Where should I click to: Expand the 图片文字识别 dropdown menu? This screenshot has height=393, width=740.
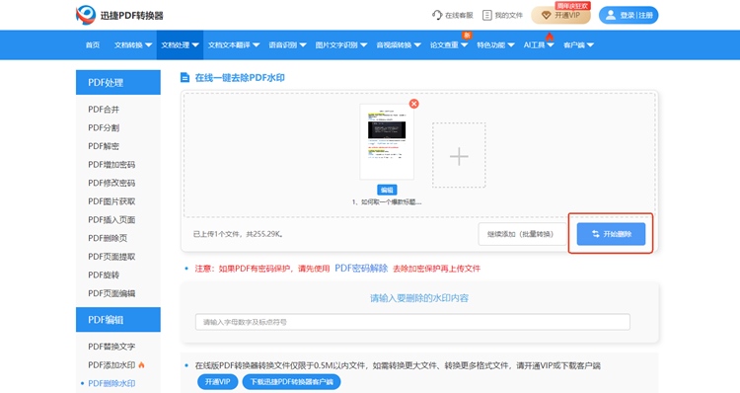click(341, 44)
